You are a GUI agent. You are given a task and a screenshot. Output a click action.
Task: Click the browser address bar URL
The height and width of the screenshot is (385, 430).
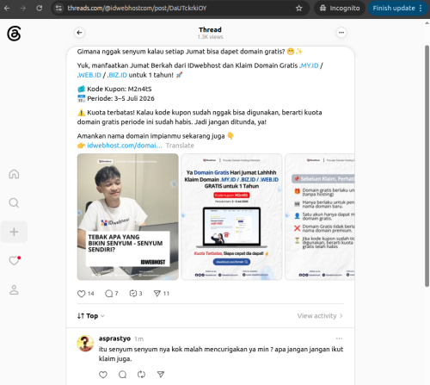[x=137, y=8]
